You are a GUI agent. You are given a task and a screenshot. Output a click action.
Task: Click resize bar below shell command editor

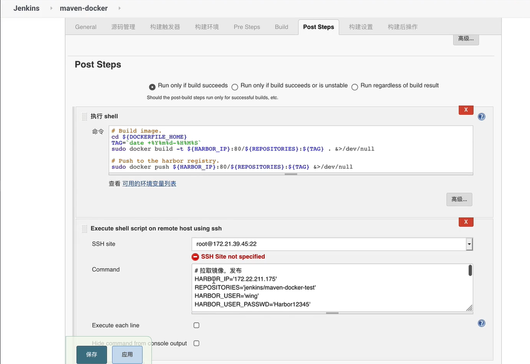pos(291,174)
